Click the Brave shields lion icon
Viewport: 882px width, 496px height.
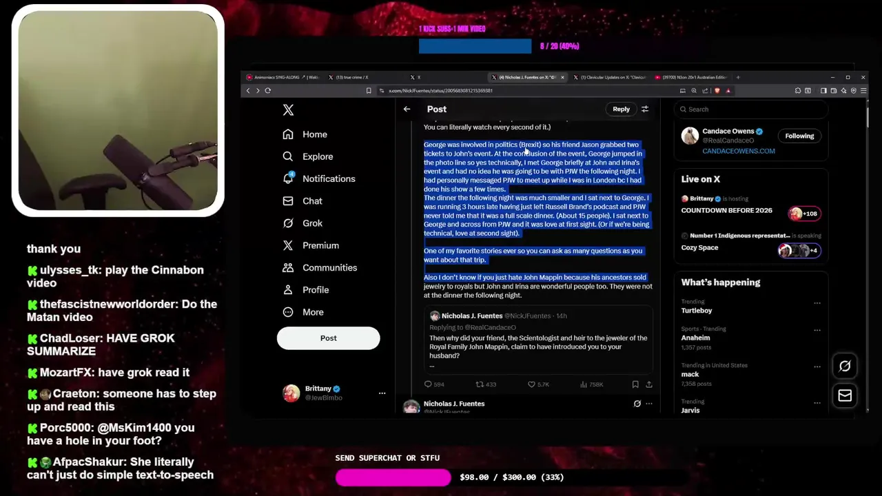[717, 90]
